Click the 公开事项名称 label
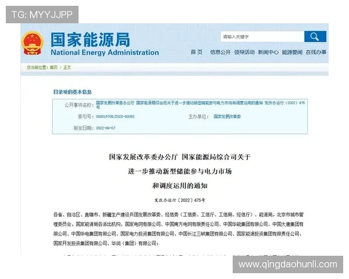The height and width of the screenshot is (279, 349). (x=79, y=105)
